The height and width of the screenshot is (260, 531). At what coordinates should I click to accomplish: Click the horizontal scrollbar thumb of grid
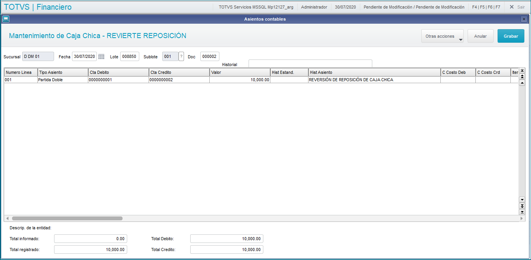pos(67,218)
